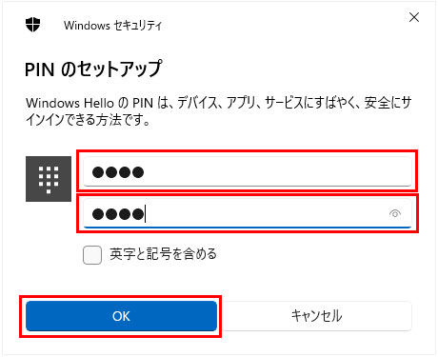Focus the first new PIN field
438x357 pixels.
(248, 171)
